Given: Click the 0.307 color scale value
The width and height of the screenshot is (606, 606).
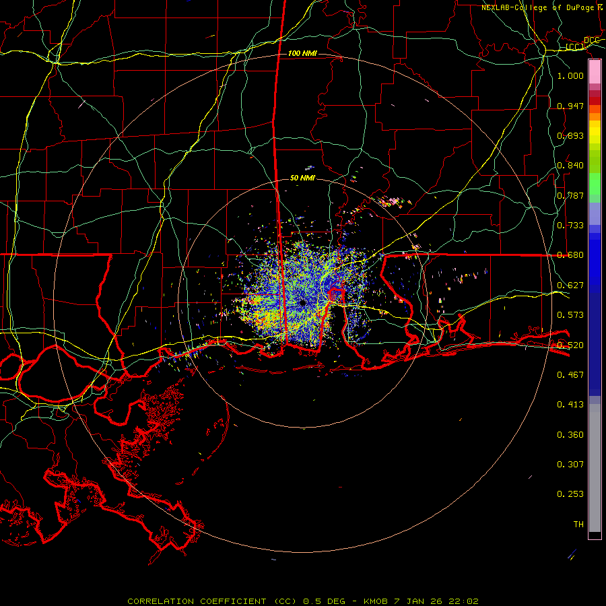Looking at the screenshot, I should click(570, 464).
